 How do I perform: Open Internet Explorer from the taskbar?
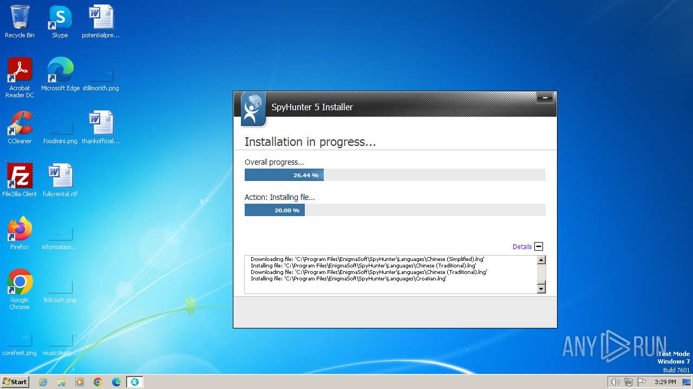[43, 382]
